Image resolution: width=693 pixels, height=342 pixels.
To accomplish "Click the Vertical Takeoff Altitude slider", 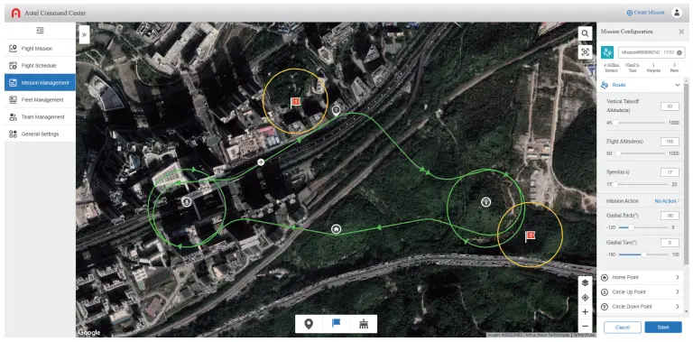I will point(640,123).
